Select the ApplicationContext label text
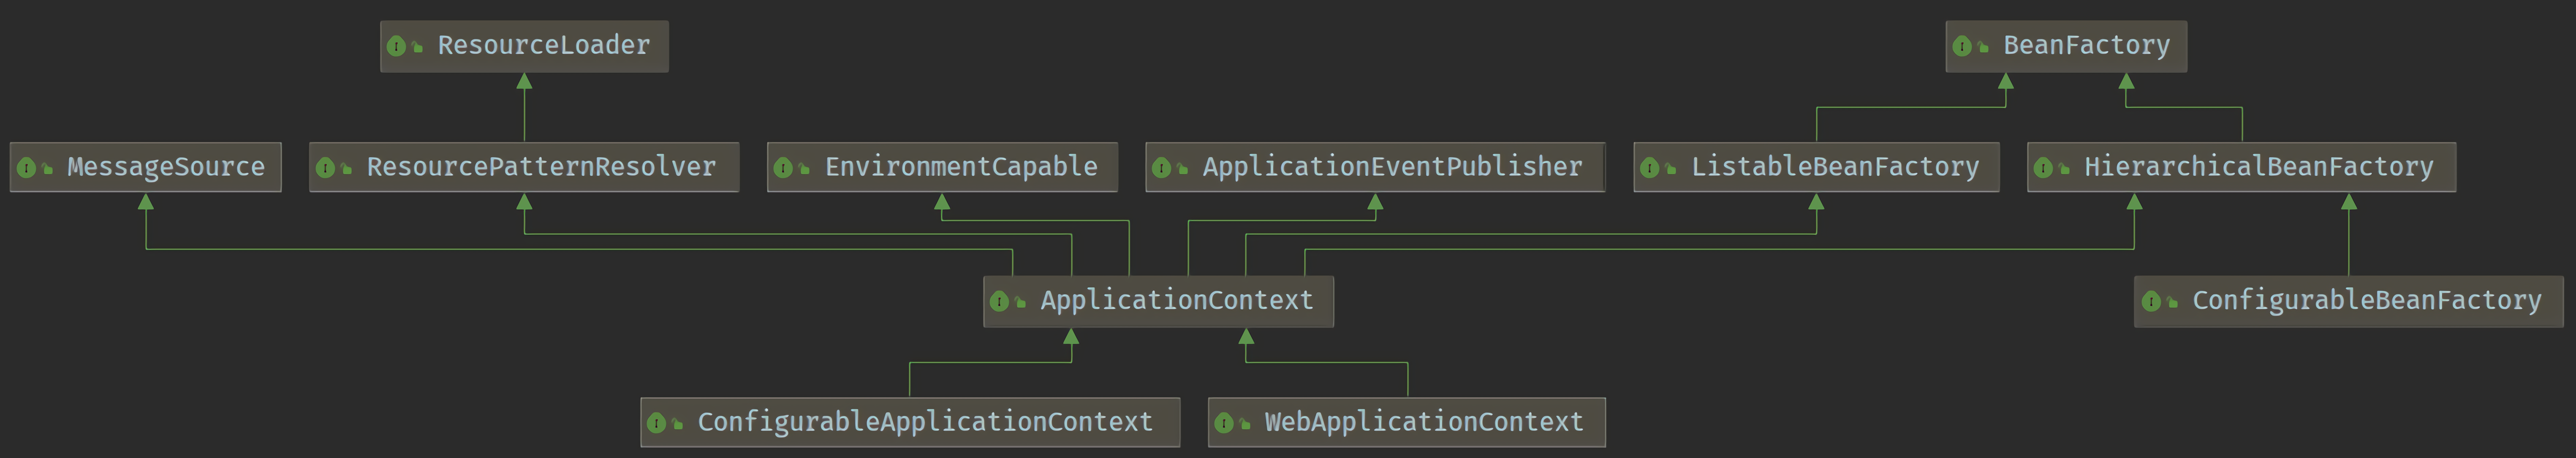The width and height of the screenshot is (2576, 458). click(1176, 300)
